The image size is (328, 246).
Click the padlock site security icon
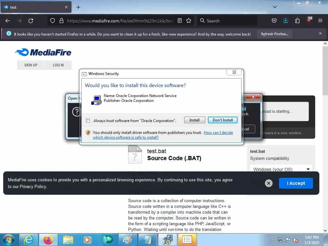click(x=61, y=20)
